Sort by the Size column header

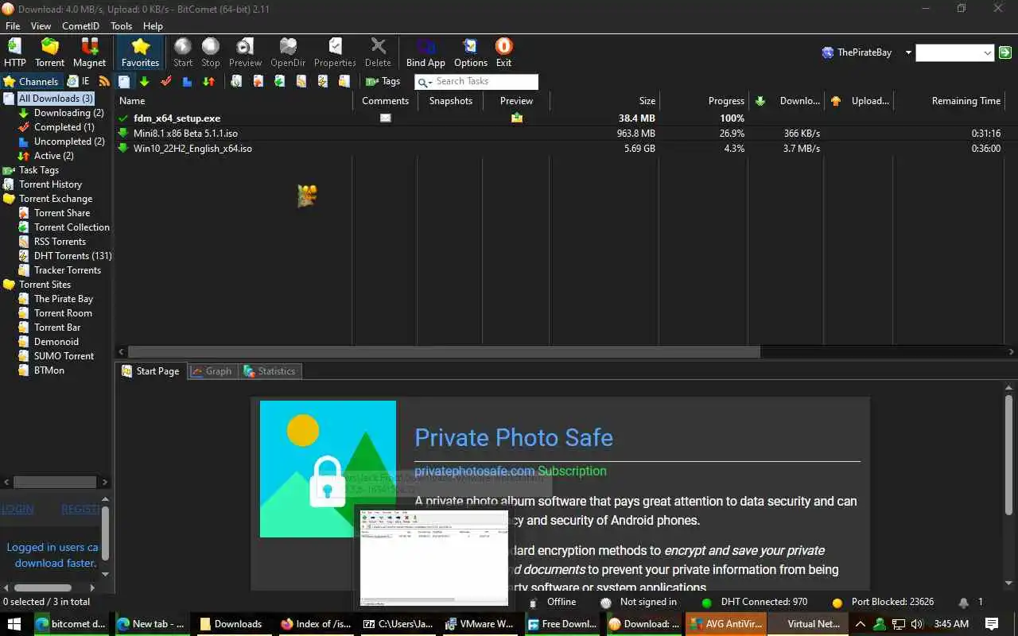[647, 101]
